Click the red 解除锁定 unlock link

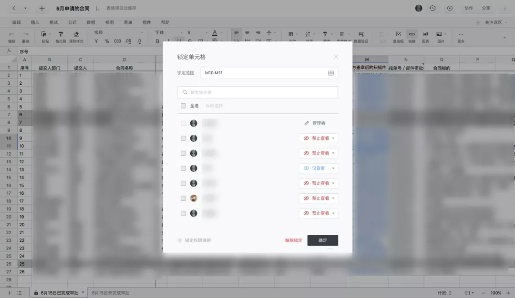coord(295,240)
